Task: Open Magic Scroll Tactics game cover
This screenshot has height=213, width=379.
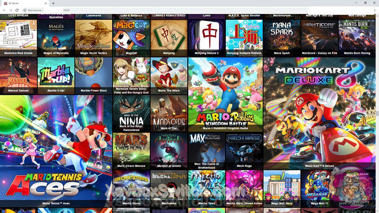Action: [94, 38]
